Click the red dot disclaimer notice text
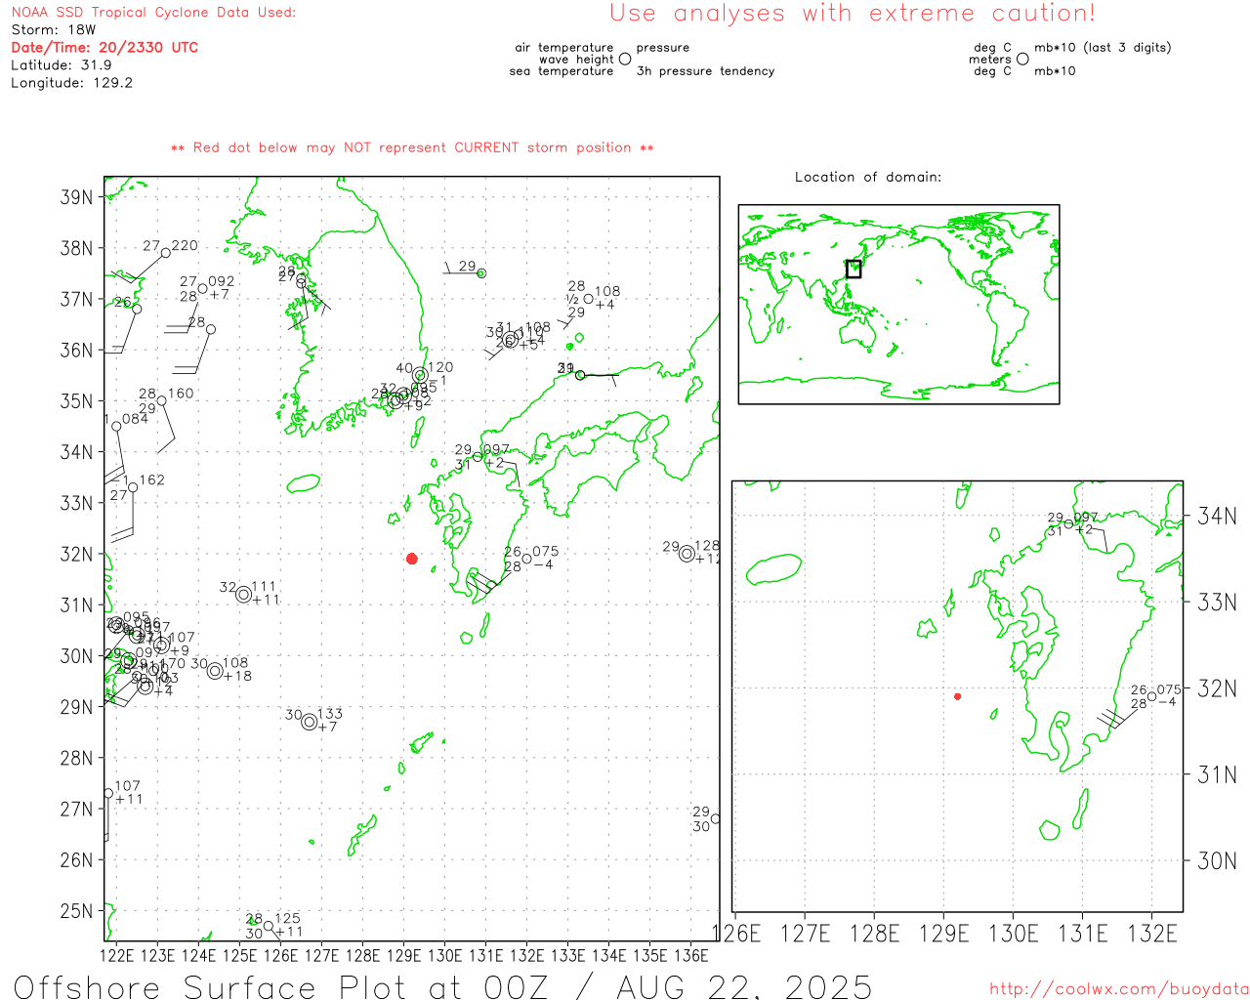 pyautogui.click(x=412, y=147)
